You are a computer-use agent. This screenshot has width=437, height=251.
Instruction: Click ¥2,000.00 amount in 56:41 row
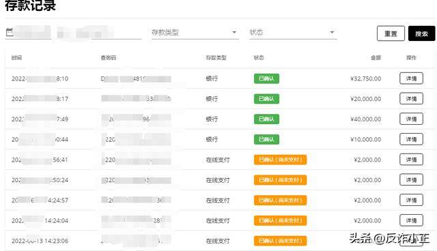click(x=367, y=160)
